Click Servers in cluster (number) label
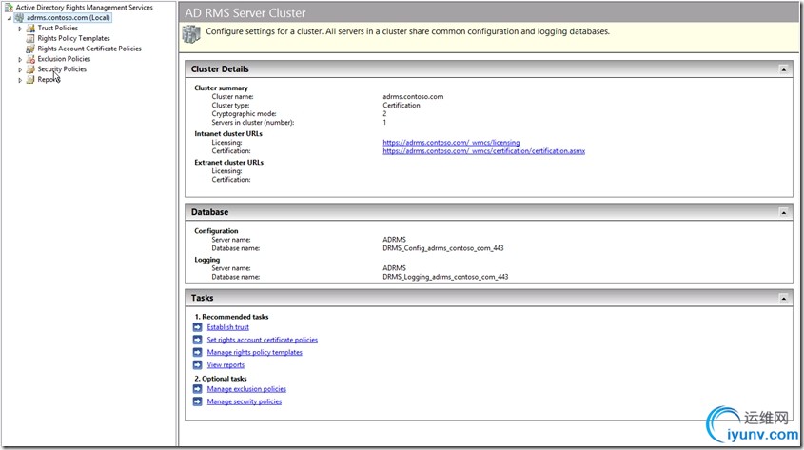 (253, 123)
